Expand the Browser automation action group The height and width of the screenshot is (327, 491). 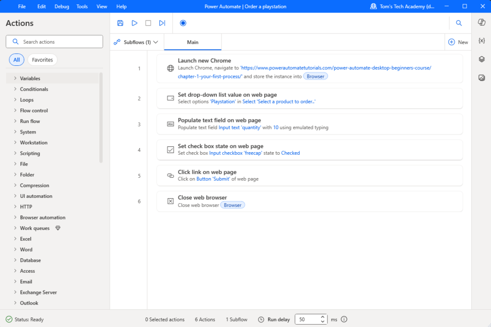pyautogui.click(x=42, y=218)
